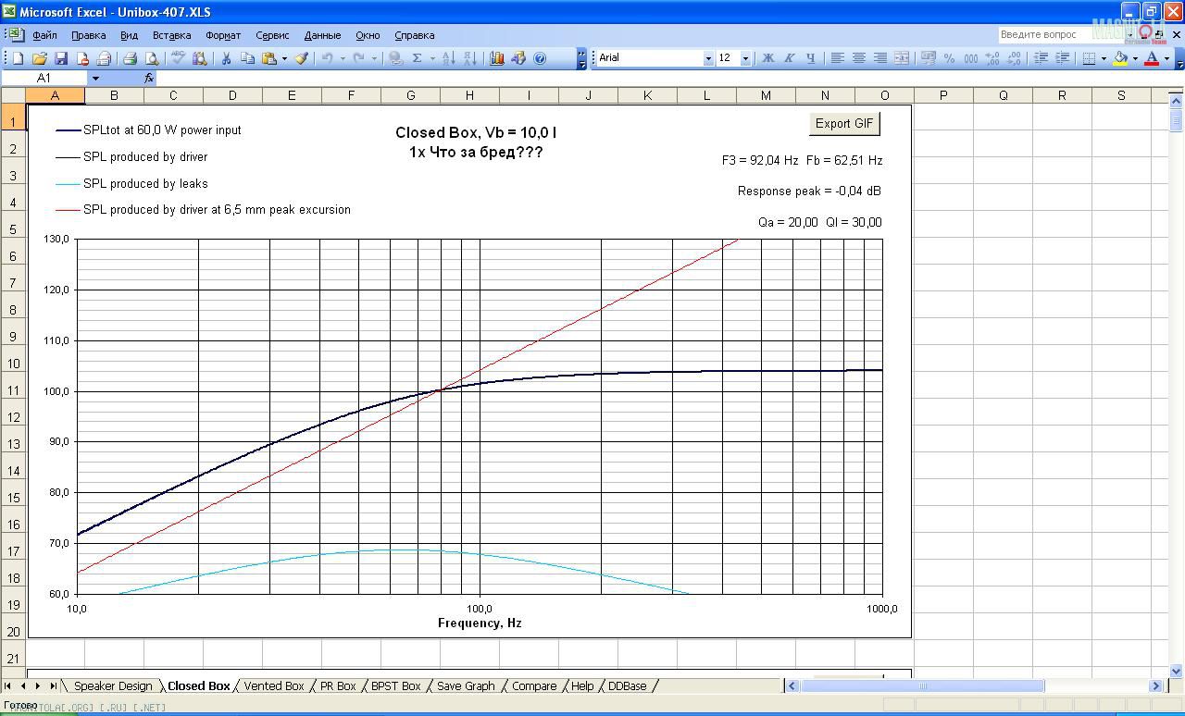Expand the Name Box dropdown next to A1

point(94,79)
